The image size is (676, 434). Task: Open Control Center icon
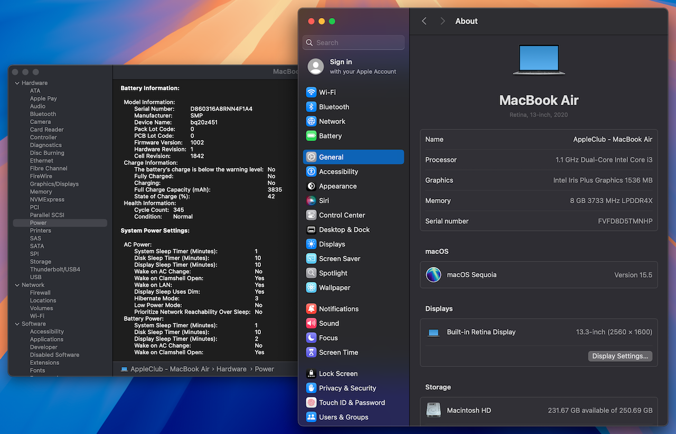(311, 215)
